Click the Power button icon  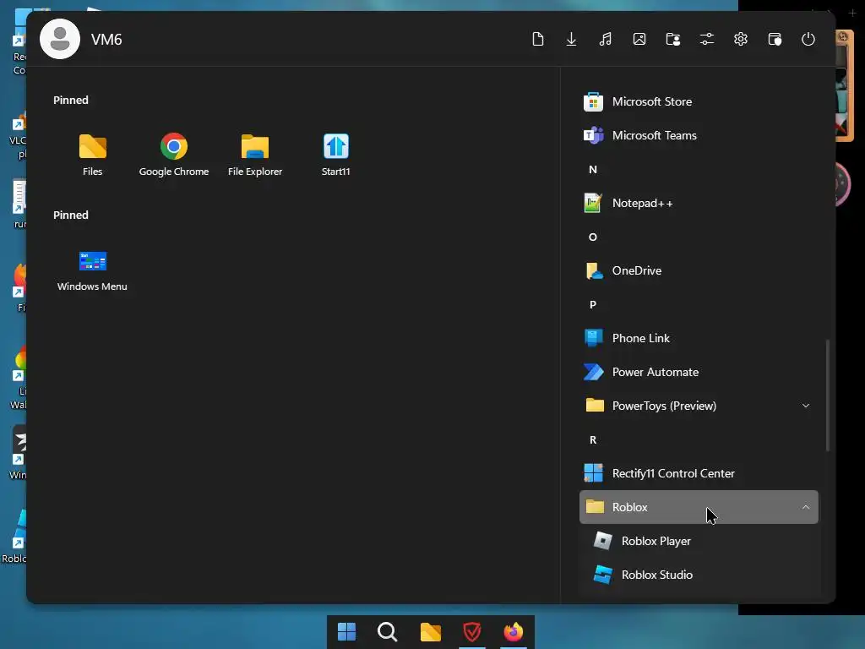click(808, 39)
